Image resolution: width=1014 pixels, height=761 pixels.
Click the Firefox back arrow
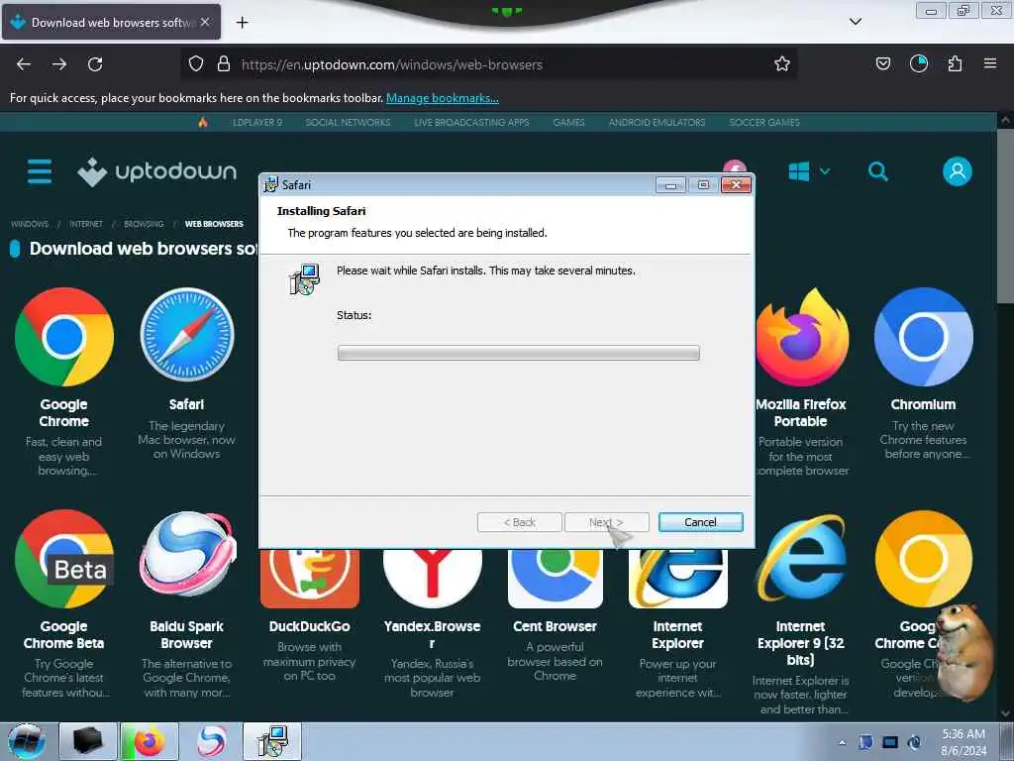click(24, 64)
